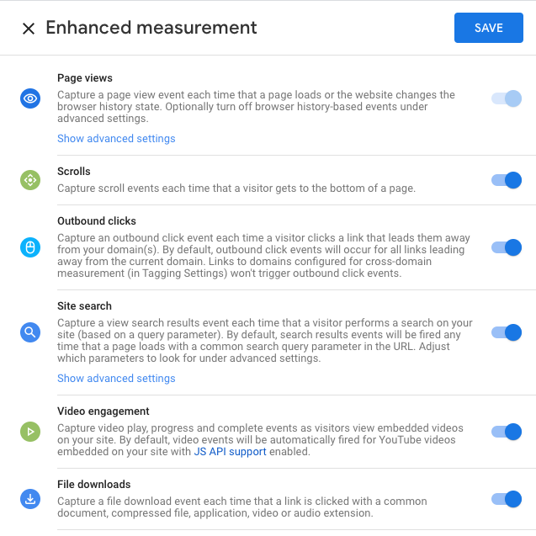Click the Enhanced measurement title
This screenshot has width=536, height=536.
coord(151,28)
